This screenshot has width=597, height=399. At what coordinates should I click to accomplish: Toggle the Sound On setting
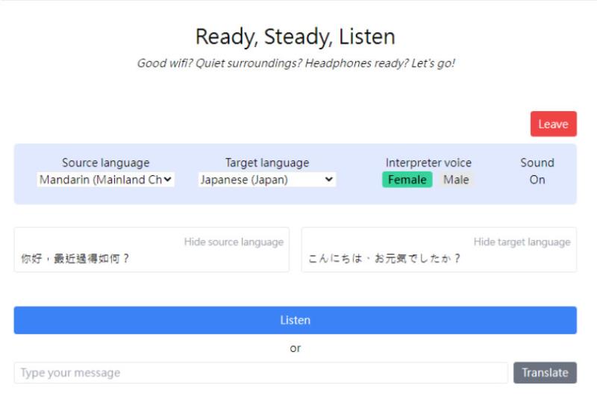537,180
